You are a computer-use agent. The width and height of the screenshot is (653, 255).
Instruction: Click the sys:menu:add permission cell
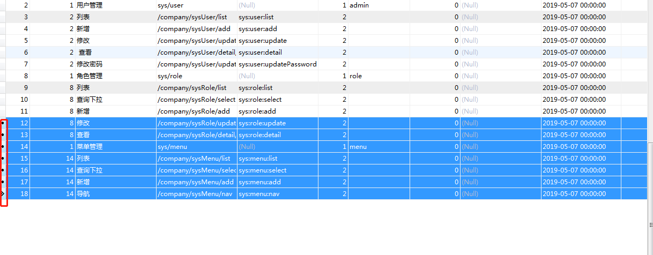(x=277, y=182)
